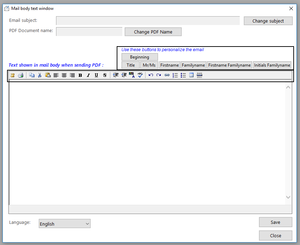Click the Print icon

(21, 75)
